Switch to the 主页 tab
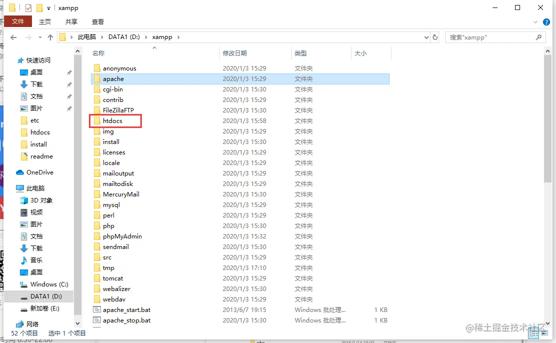The width and height of the screenshot is (556, 343). pos(44,21)
